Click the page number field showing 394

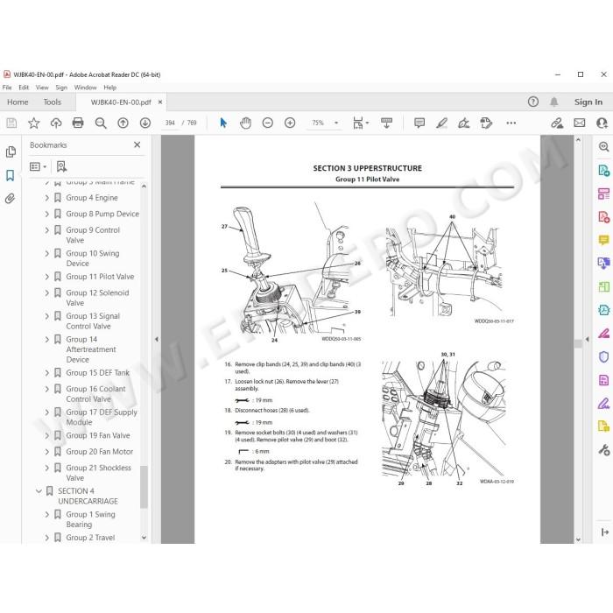pos(170,123)
